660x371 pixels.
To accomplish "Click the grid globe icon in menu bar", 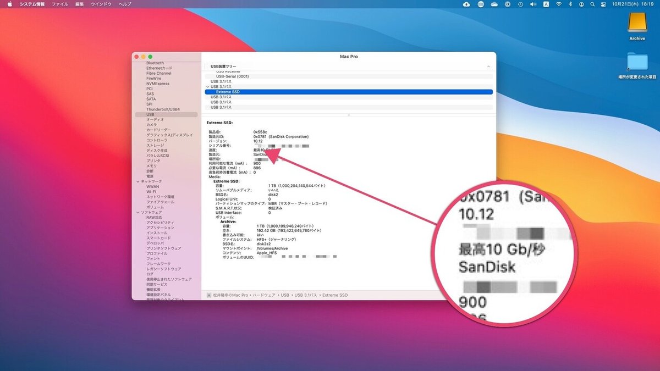I will click(481, 4).
